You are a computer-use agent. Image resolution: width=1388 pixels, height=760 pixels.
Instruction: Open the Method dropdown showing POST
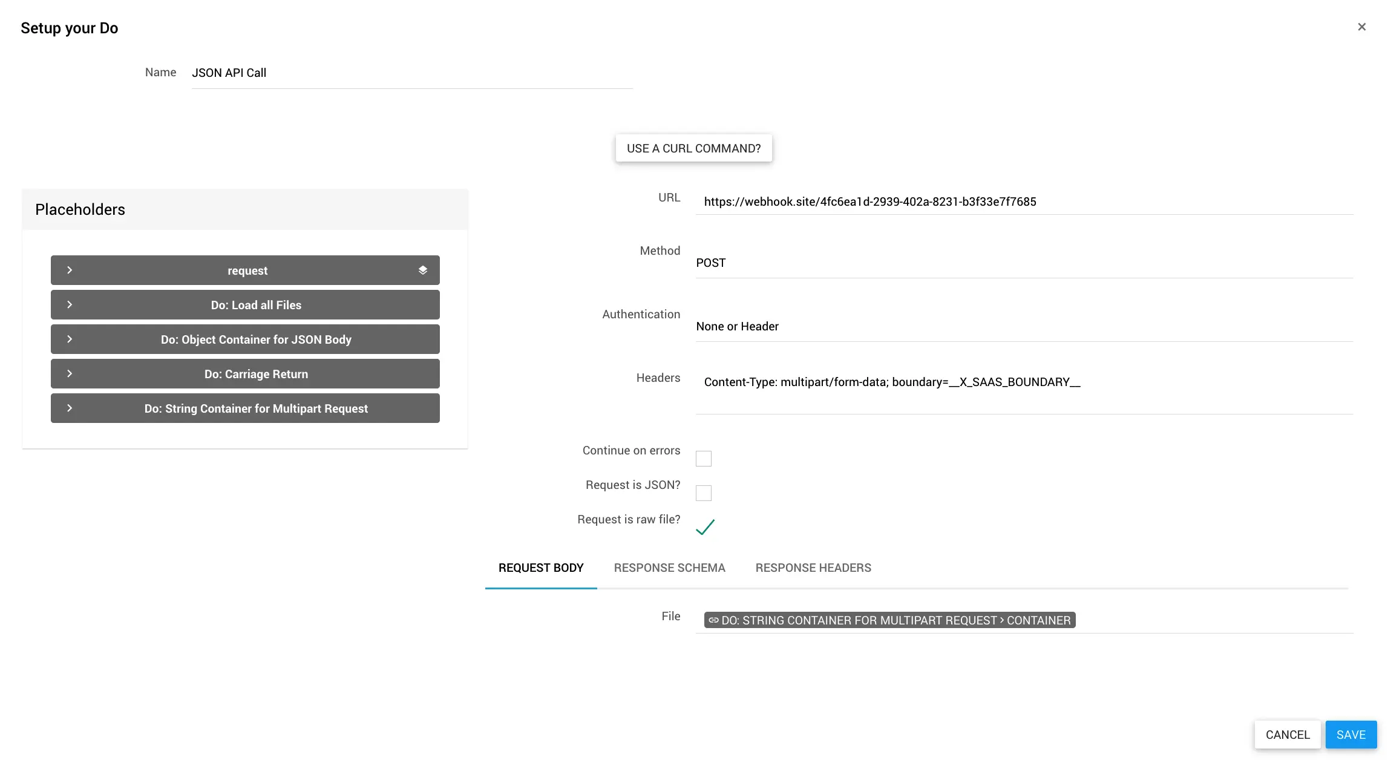point(1023,263)
